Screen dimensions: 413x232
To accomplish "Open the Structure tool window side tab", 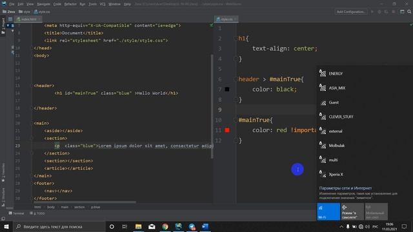I will [3, 197].
